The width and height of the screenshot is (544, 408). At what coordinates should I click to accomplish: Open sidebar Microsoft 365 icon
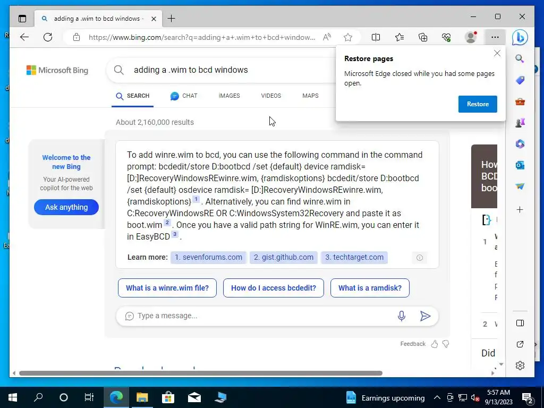[x=520, y=144]
